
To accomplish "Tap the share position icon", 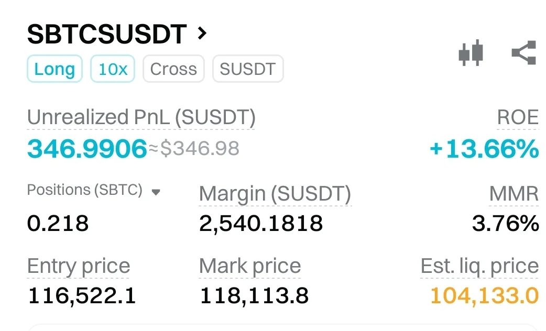I will coord(523,53).
